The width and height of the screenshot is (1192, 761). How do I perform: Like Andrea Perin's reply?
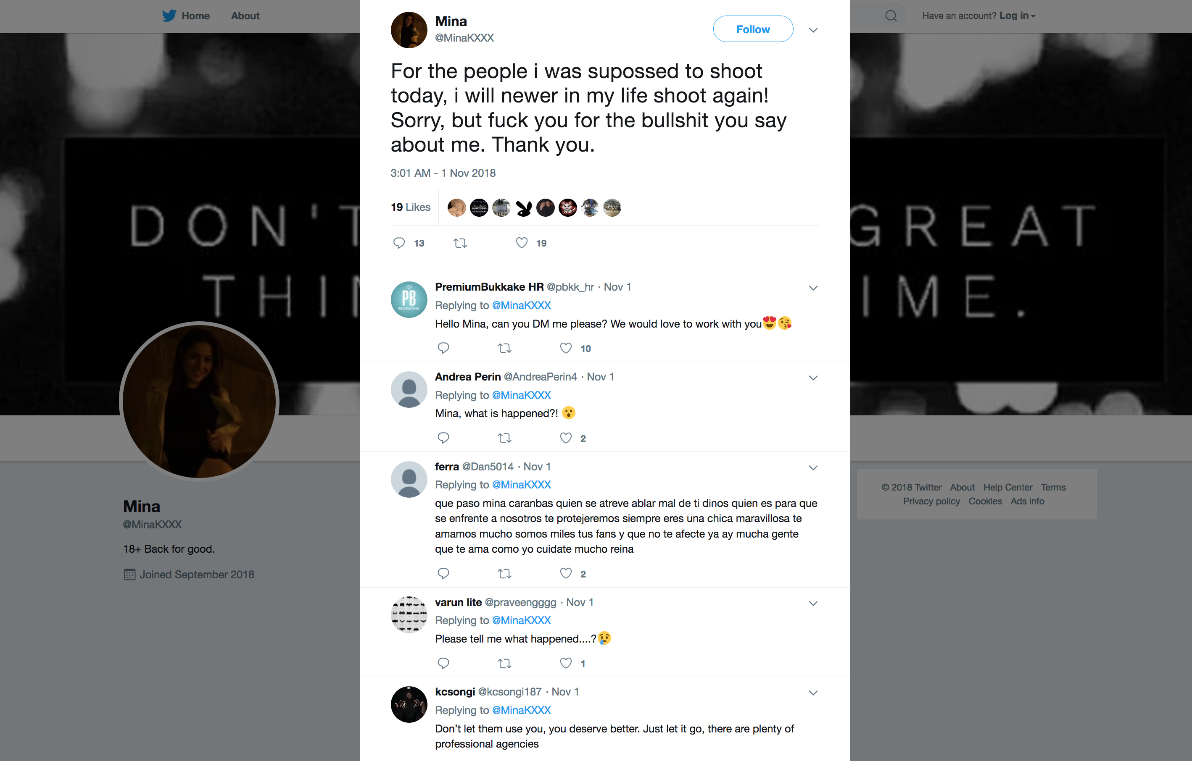(x=566, y=438)
